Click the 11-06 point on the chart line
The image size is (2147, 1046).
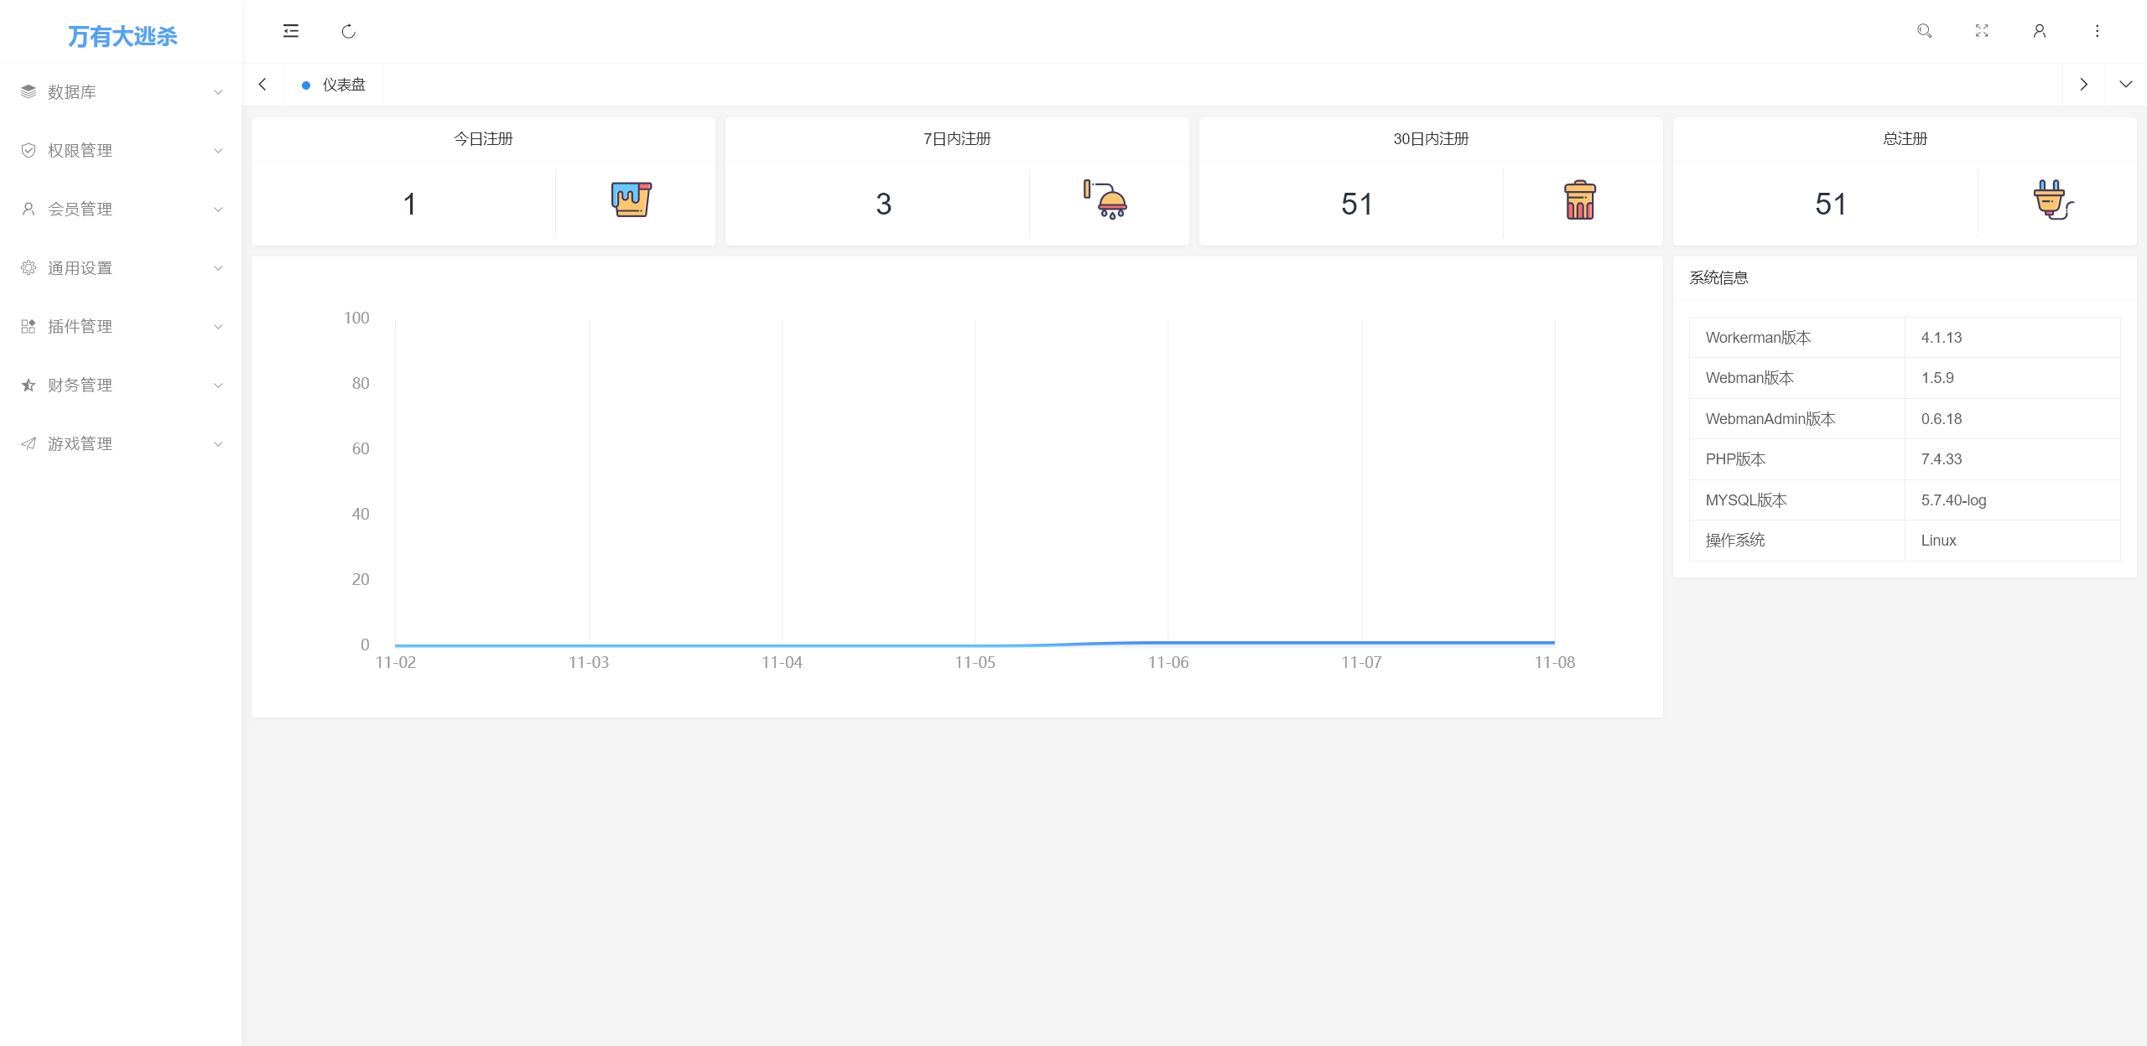click(1168, 643)
